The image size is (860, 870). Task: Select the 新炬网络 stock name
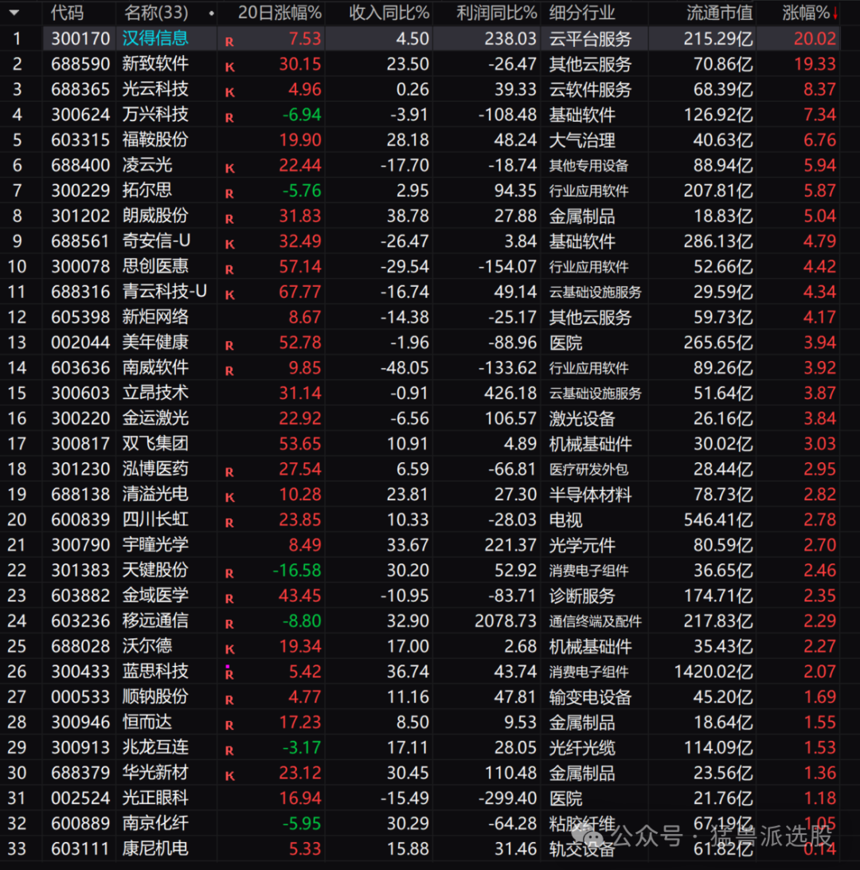click(x=155, y=317)
